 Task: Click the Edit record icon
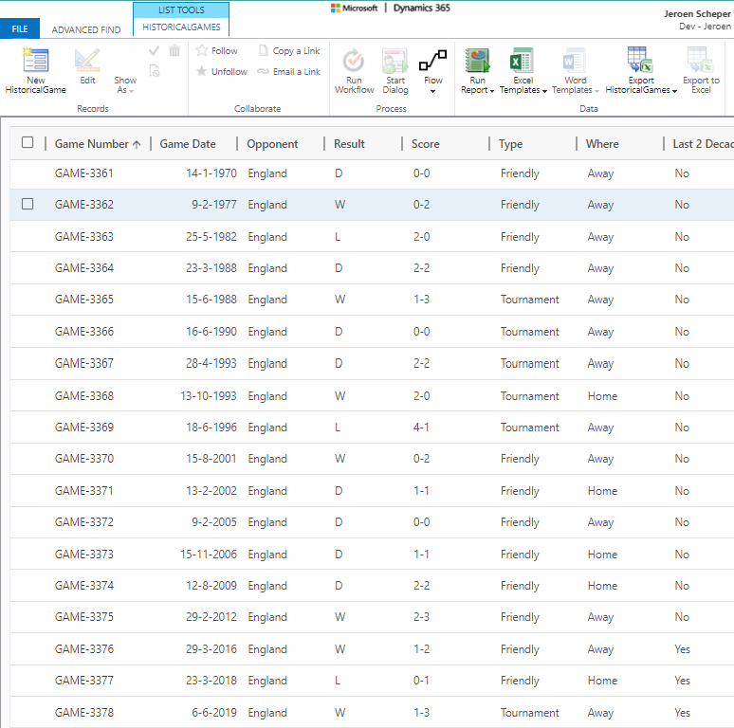[87, 61]
